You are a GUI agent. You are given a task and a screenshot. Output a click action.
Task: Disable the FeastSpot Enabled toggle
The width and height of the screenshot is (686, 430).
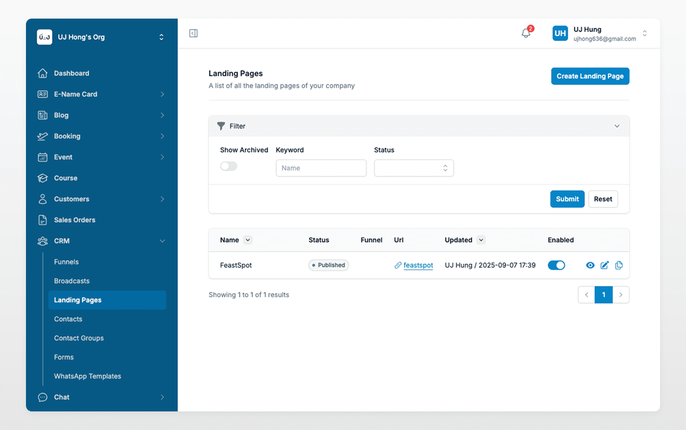point(556,265)
